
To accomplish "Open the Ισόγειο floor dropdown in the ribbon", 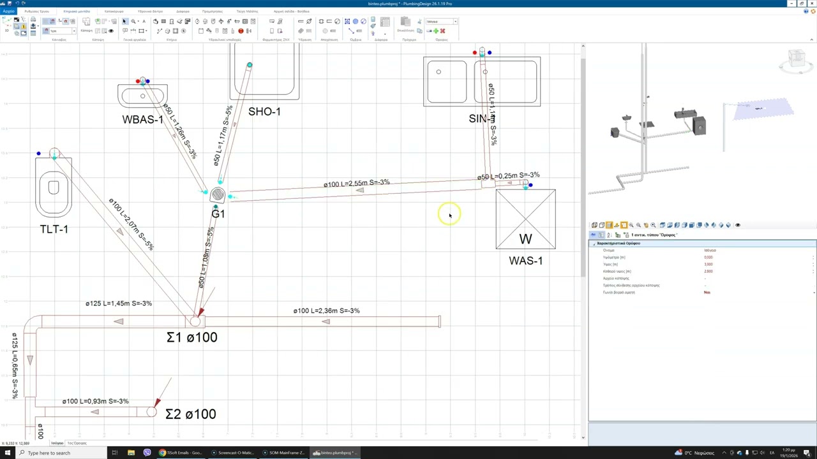I will point(456,21).
